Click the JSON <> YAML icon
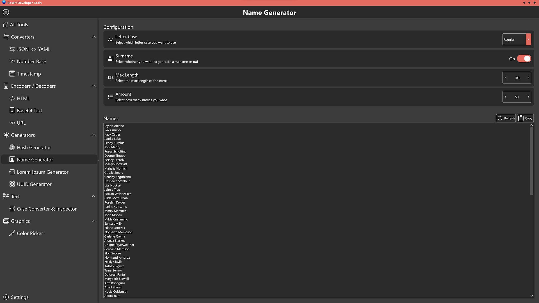The height and width of the screenshot is (303, 539). (x=12, y=49)
